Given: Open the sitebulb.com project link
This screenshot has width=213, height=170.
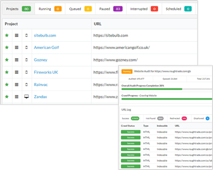Looking at the screenshot, I should click(45, 35).
